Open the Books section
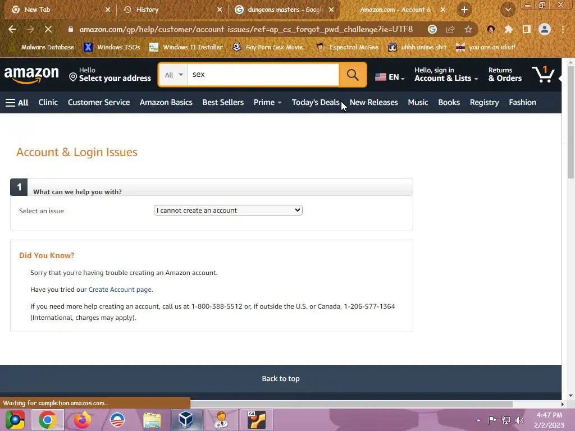The width and height of the screenshot is (575, 431). point(449,103)
